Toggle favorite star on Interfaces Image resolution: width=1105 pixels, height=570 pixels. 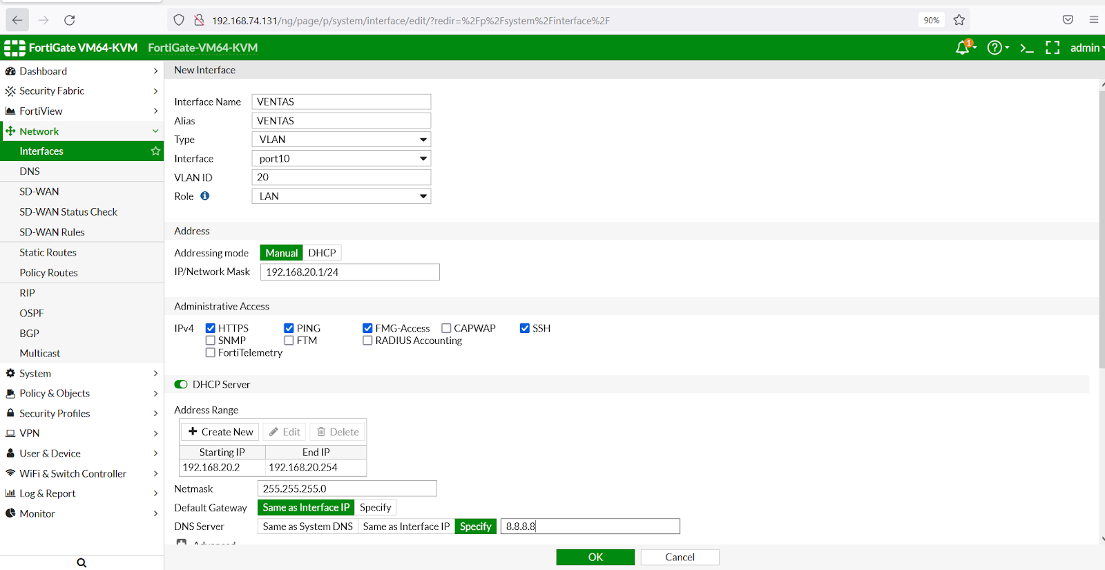tap(155, 151)
